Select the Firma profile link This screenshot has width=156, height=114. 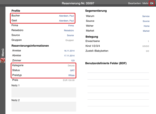pos(71,26)
